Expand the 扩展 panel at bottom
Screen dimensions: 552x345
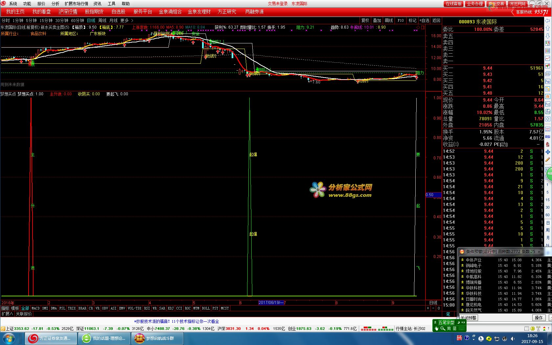pyautogui.click(x=7, y=314)
